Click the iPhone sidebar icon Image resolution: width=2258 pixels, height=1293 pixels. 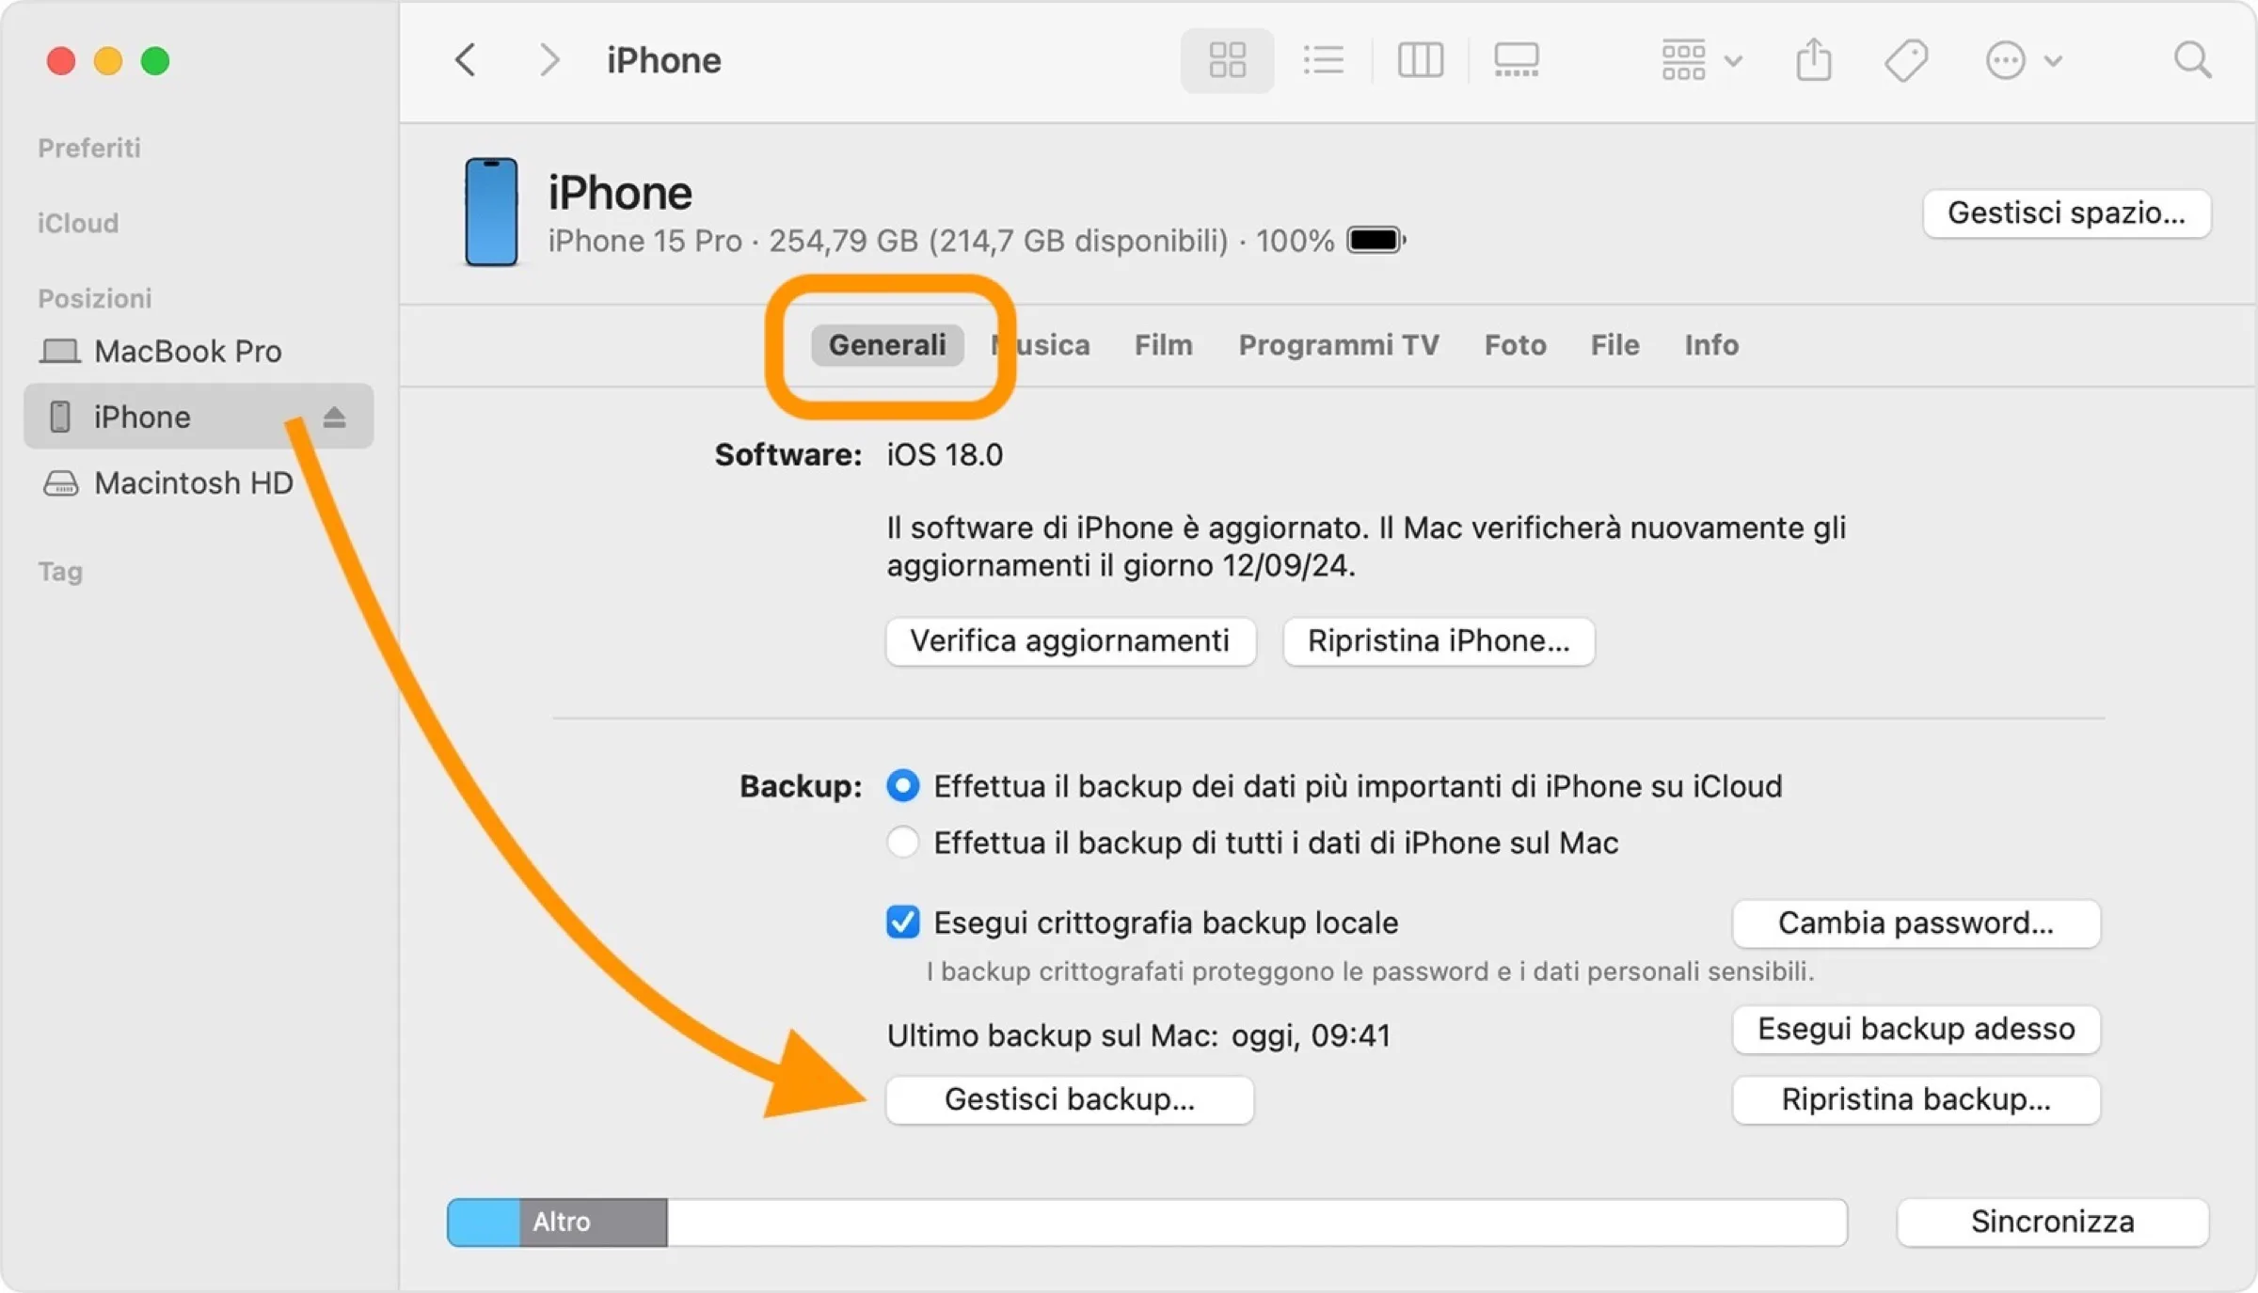[x=59, y=416]
